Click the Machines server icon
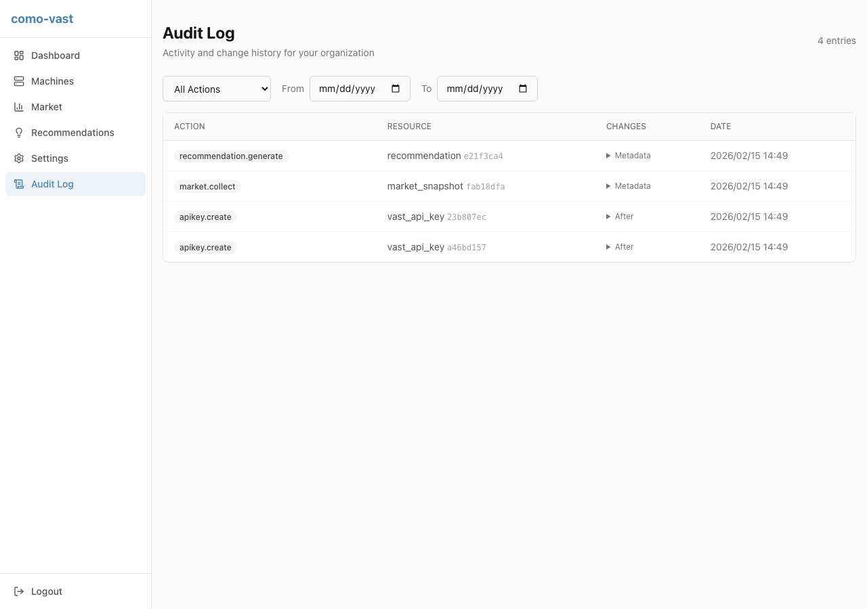Image resolution: width=867 pixels, height=609 pixels. point(19,81)
